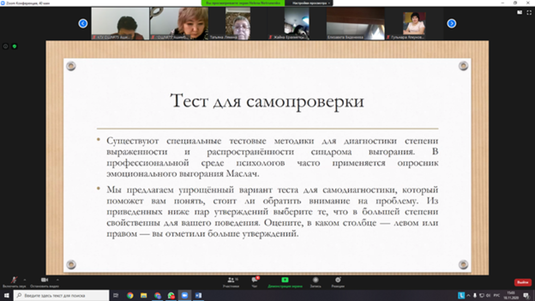Click the red Выйти button
Image resolution: width=535 pixels, height=301 pixels.
(x=522, y=282)
